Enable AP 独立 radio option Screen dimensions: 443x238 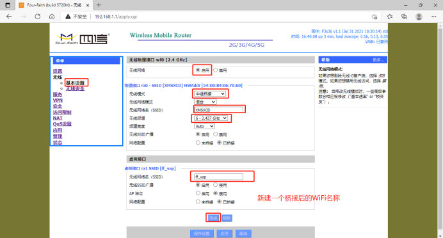(198, 193)
